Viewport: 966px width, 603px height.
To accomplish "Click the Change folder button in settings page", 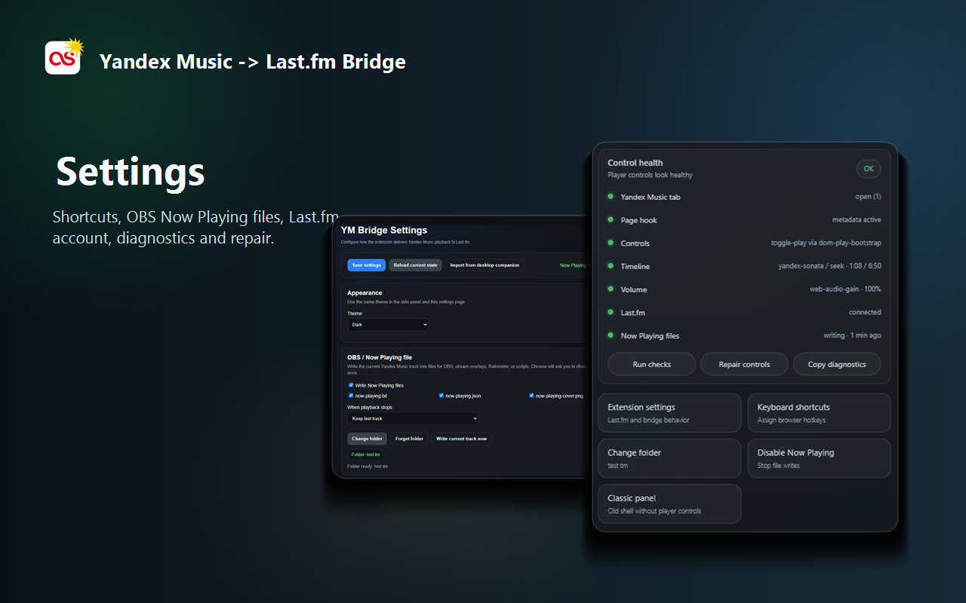I will [368, 439].
